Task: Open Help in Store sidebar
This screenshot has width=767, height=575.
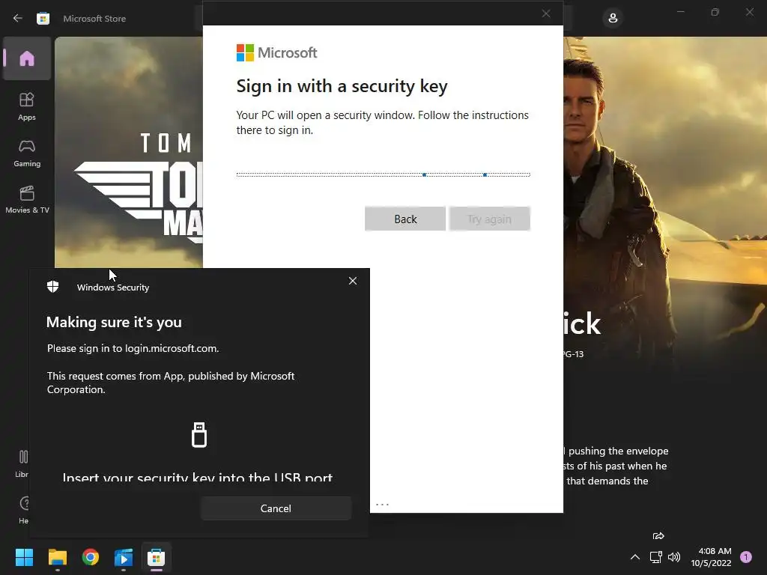Action: click(x=23, y=509)
